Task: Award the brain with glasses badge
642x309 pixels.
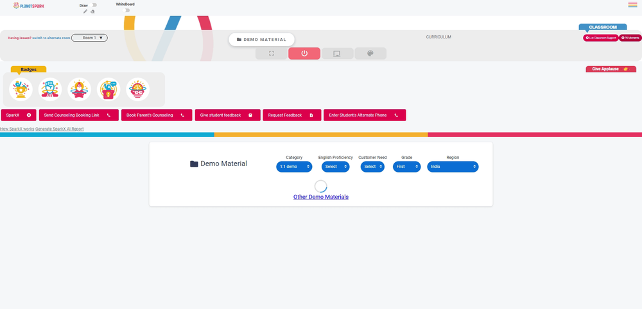Action: click(138, 90)
